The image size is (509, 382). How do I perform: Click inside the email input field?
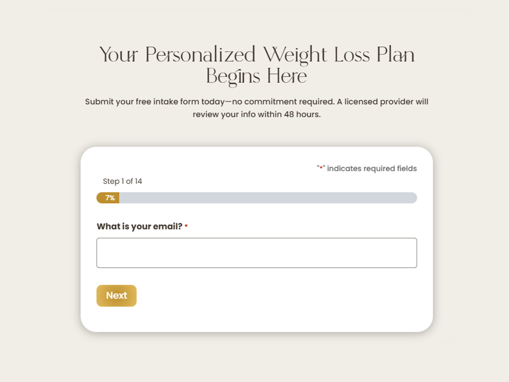(256, 253)
